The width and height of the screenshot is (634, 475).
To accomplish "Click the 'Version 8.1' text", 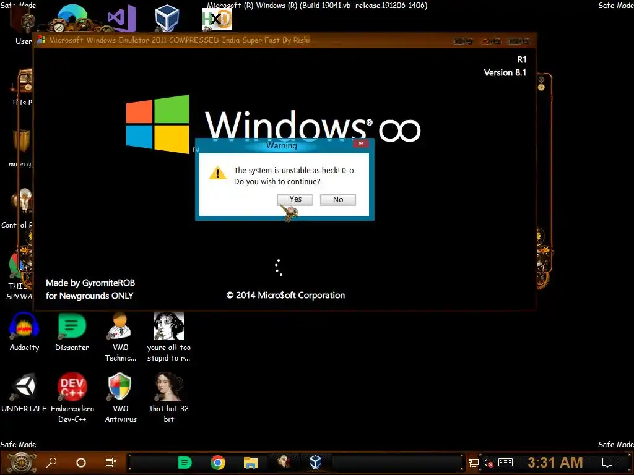I will 505,73.
